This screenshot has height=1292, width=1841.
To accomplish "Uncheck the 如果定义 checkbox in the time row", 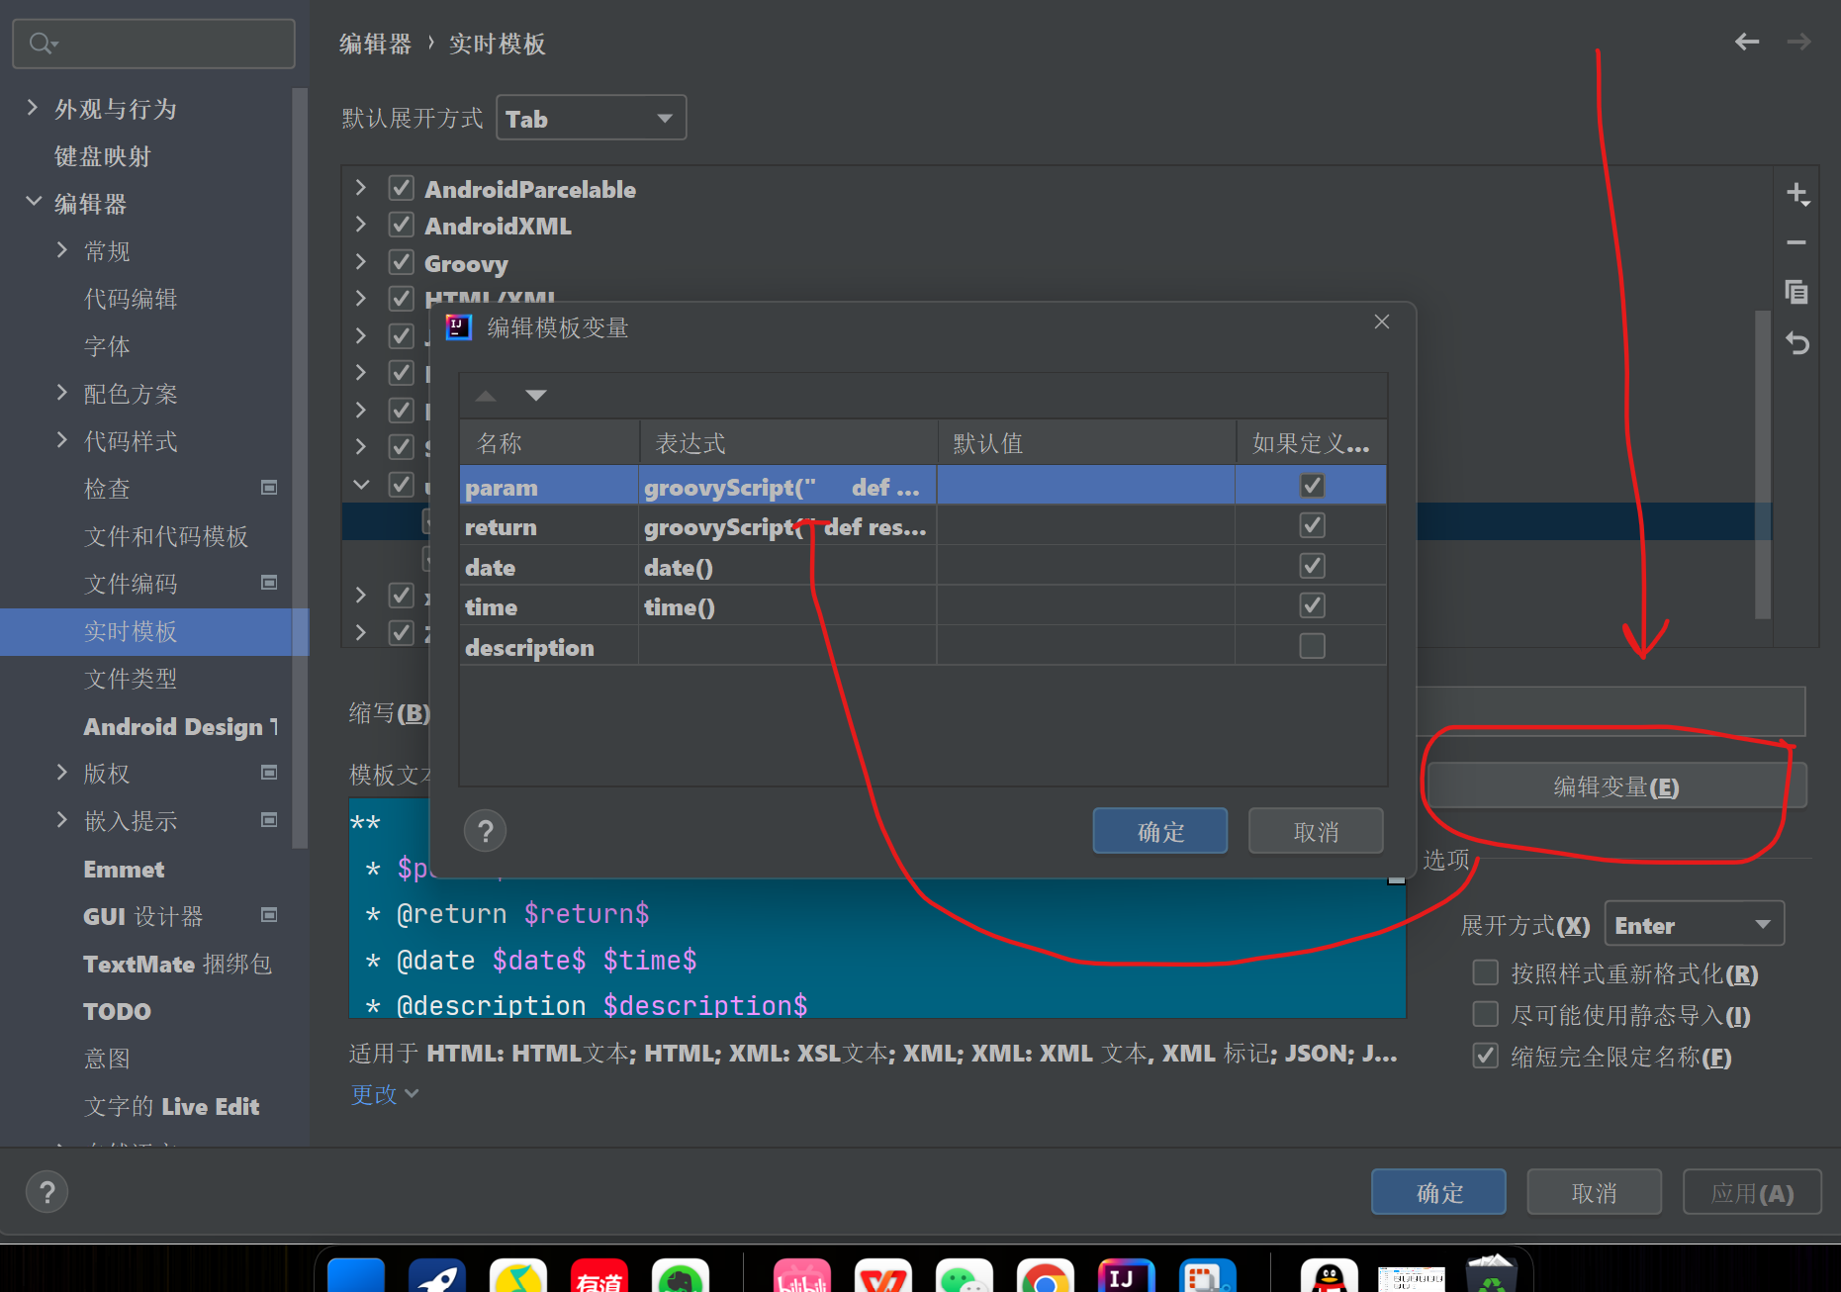I will point(1312,605).
